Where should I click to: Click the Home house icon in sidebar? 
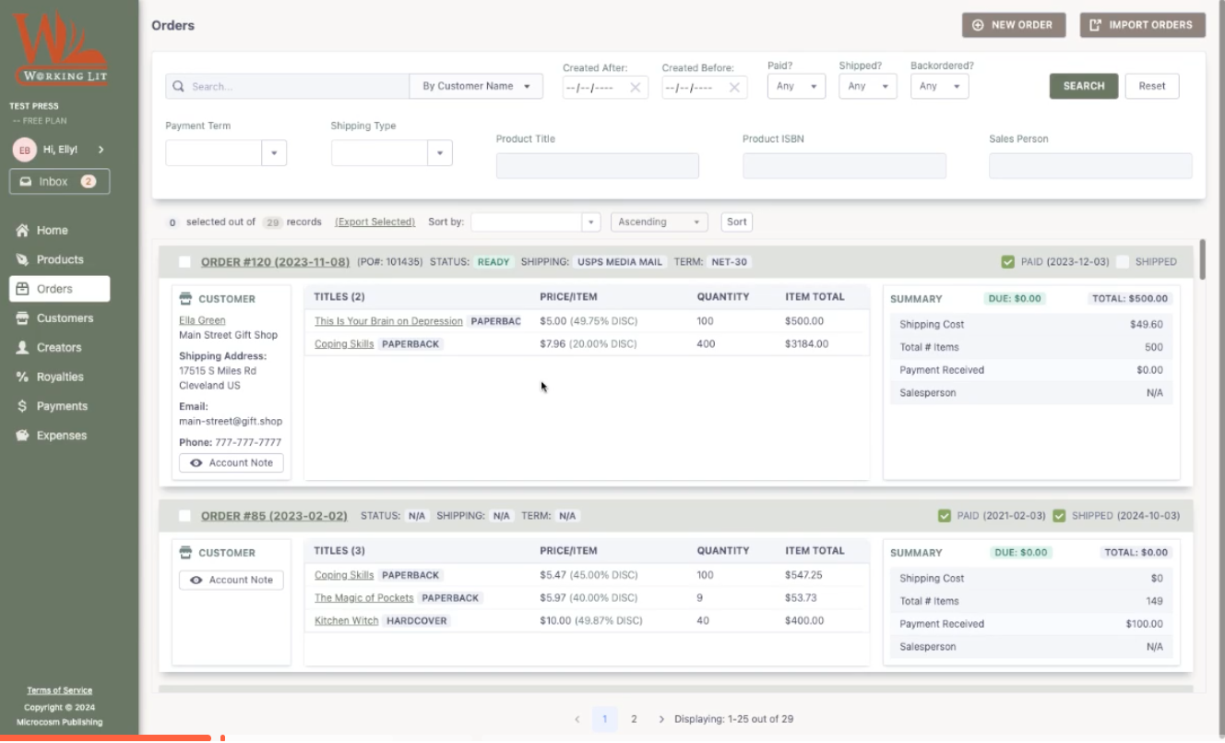click(22, 231)
